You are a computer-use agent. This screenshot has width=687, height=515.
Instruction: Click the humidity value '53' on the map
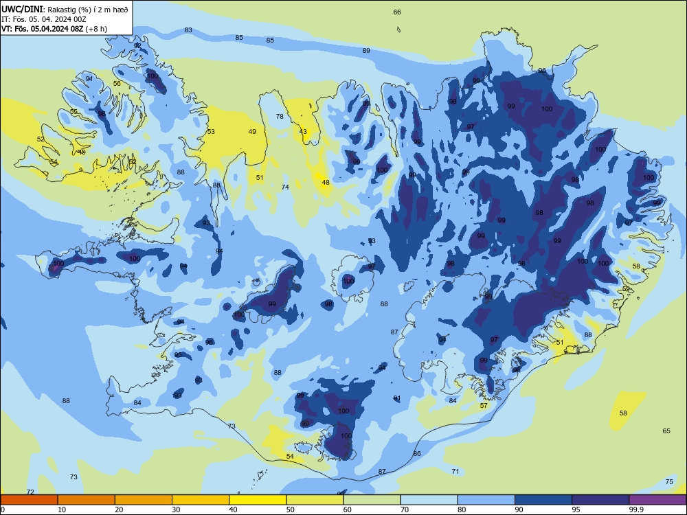211,131
